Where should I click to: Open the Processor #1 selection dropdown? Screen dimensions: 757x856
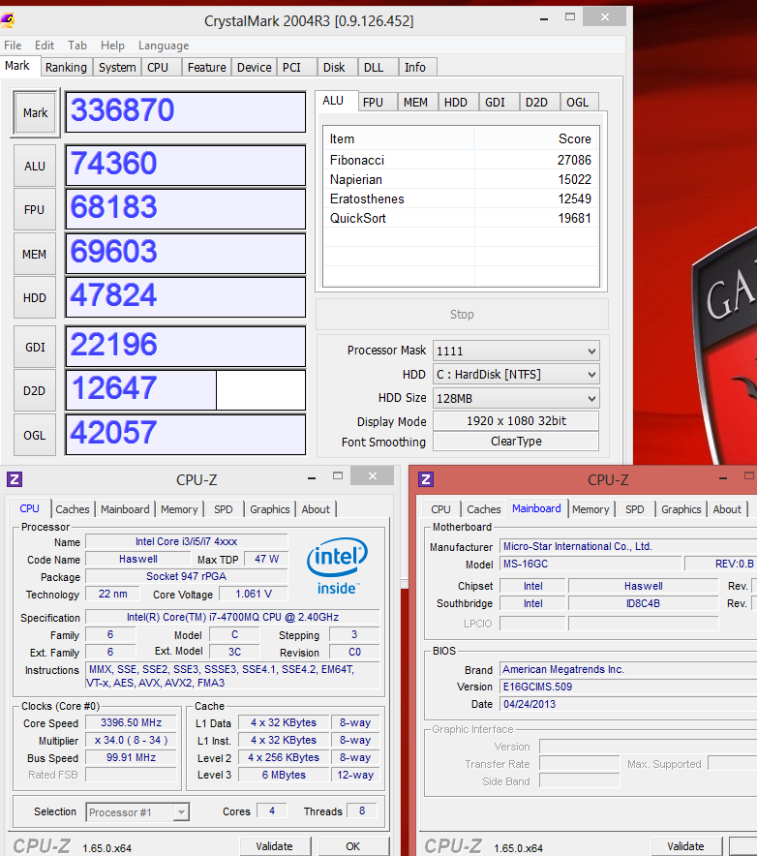point(137,812)
